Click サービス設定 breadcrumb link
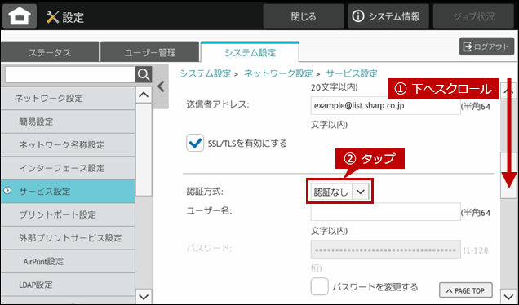 point(352,73)
